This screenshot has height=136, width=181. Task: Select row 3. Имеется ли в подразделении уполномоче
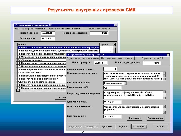(x=42, y=54)
